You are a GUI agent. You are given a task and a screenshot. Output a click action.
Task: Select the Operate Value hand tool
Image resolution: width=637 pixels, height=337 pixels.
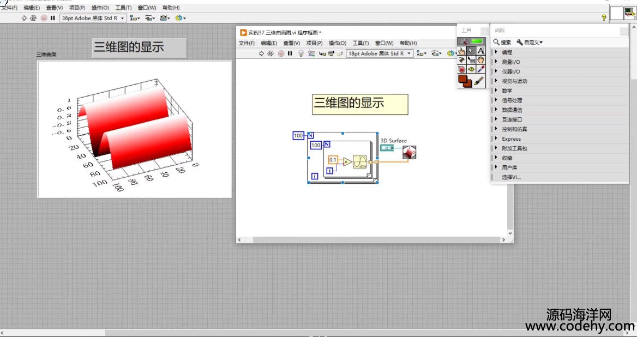pos(461,51)
